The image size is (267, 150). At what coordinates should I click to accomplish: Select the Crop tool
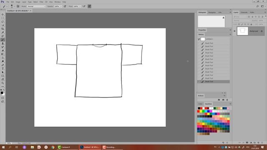[x=3, y=29]
